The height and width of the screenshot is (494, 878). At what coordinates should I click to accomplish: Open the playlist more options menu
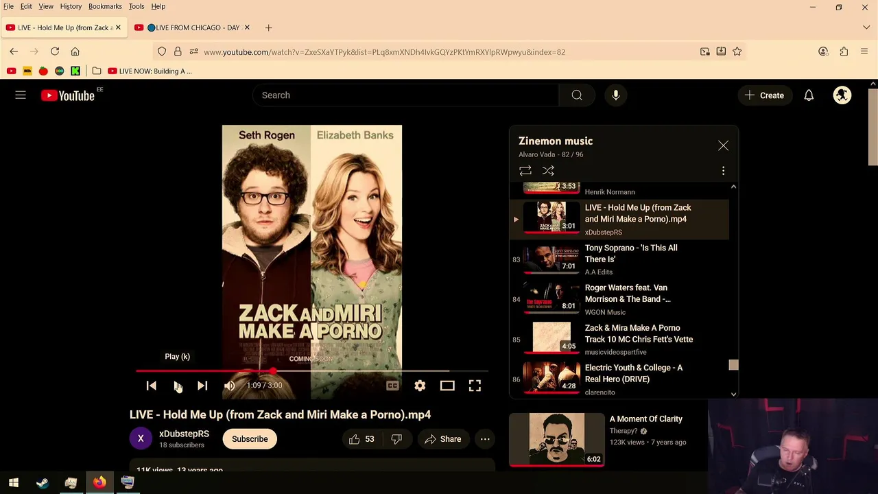pyautogui.click(x=723, y=171)
